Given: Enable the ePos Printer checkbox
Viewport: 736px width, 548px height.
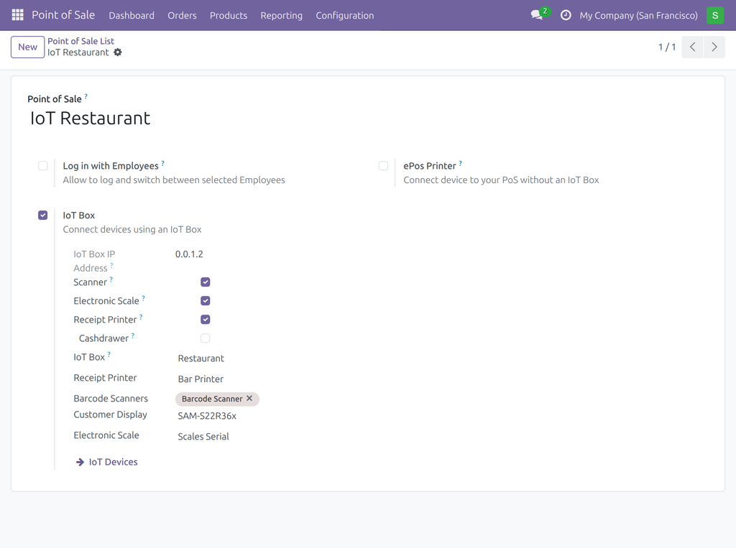Looking at the screenshot, I should 384,166.
